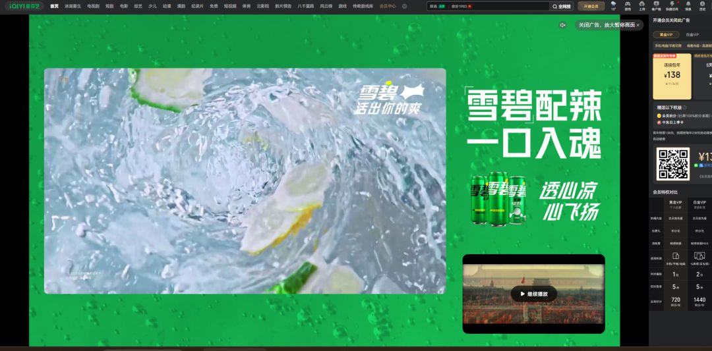Click the phone/tablet device icon in comparison
This screenshot has width=712, height=351.
tap(676, 256)
